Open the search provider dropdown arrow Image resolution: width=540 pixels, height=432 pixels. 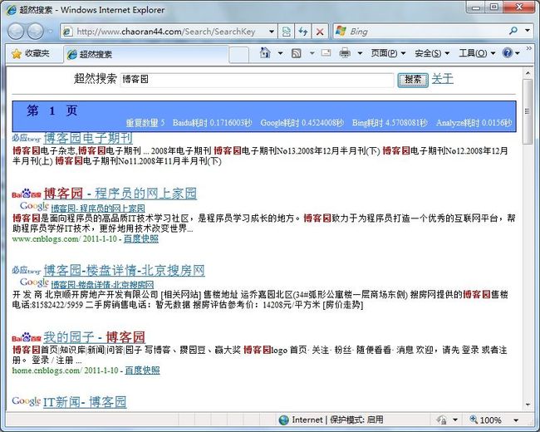pyautogui.click(x=528, y=31)
